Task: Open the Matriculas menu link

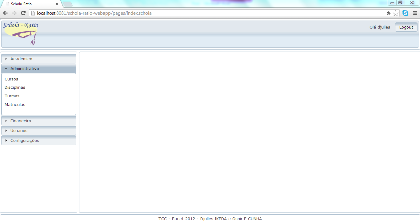Action: coord(15,104)
